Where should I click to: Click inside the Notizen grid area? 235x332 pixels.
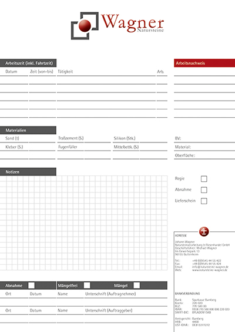click(83, 223)
